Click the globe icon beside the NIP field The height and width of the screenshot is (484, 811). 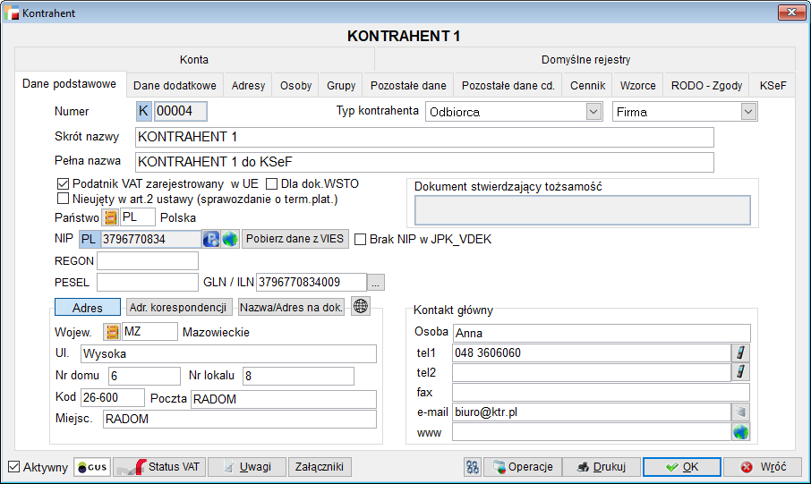tap(230, 239)
